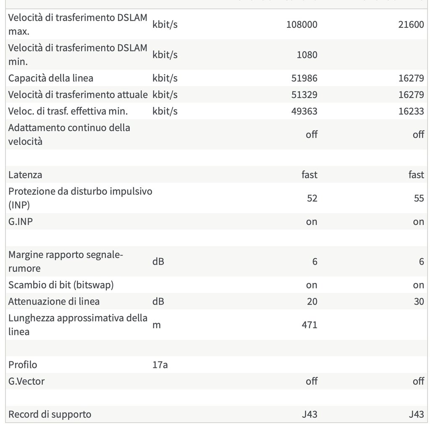Select the "Record di supporto" row label
The width and height of the screenshot is (430, 424).
click(x=50, y=414)
